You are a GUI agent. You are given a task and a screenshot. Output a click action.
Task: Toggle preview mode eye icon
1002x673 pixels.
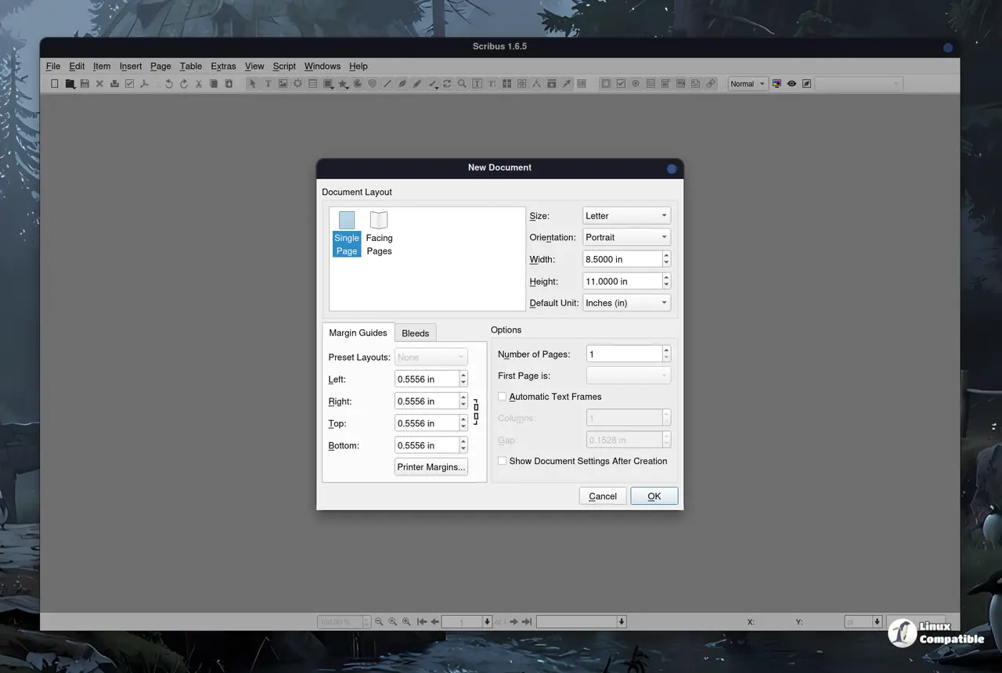tap(791, 84)
